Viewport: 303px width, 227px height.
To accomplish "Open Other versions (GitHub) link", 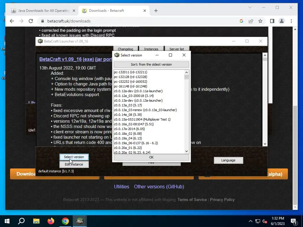I will [159, 187].
